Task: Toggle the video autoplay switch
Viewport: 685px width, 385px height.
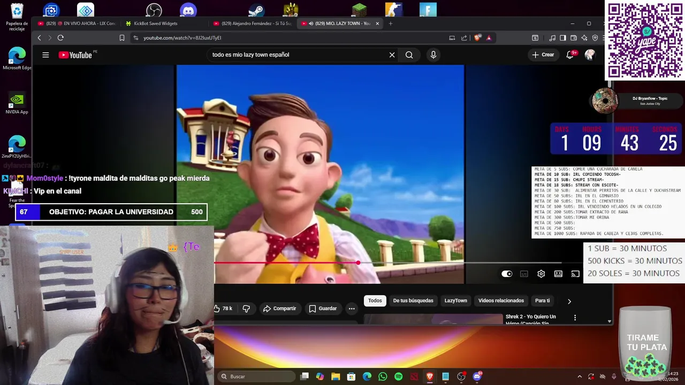Action: click(507, 274)
